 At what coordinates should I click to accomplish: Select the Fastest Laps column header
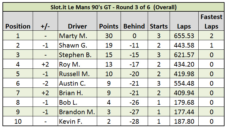coord(211,21)
